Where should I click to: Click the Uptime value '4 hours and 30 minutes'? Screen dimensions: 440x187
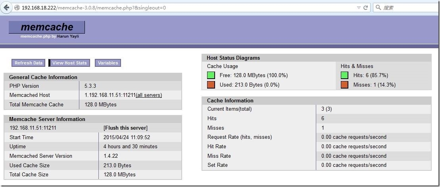coord(130,146)
